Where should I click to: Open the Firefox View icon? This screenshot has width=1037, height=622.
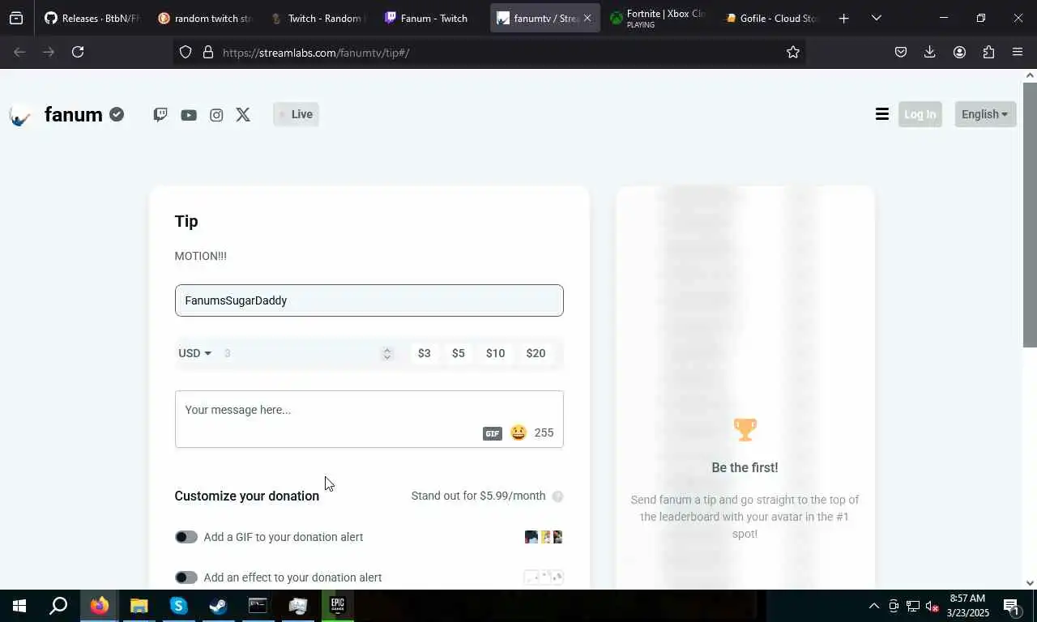click(16, 18)
